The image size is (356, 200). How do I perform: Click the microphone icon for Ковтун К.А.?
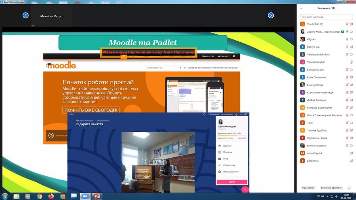[347, 47]
